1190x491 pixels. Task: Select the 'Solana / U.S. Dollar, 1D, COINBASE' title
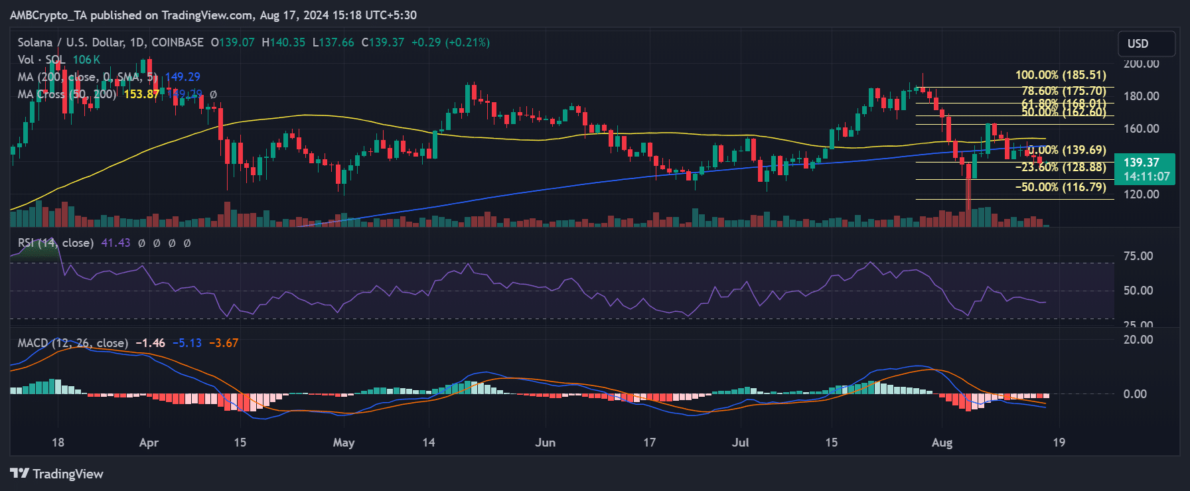[111, 42]
